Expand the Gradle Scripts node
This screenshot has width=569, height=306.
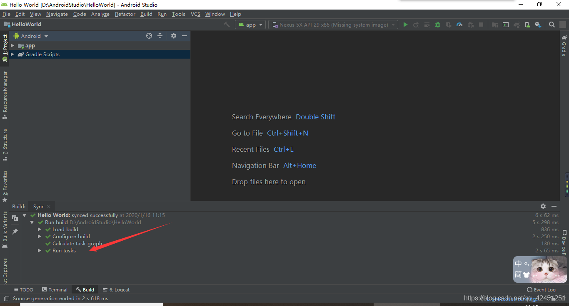click(x=12, y=54)
